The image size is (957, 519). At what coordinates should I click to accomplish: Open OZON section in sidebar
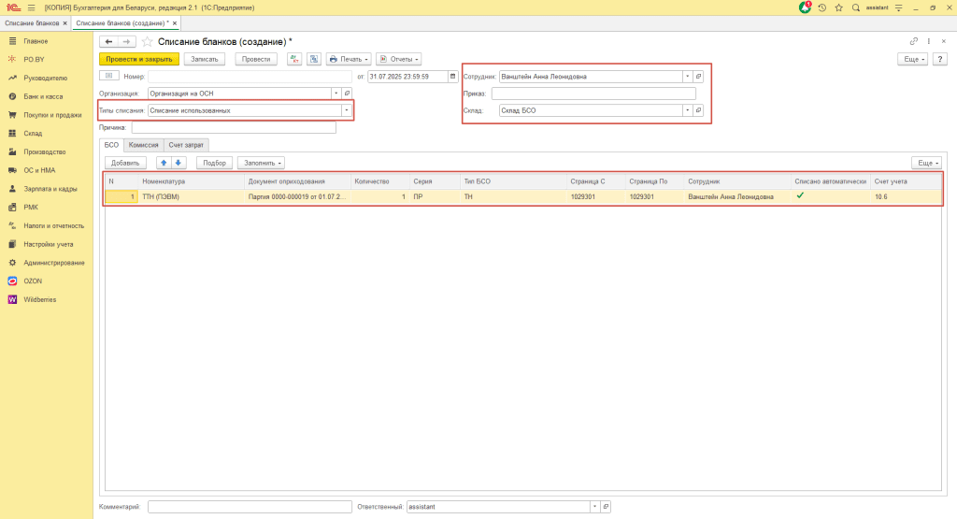[33, 281]
